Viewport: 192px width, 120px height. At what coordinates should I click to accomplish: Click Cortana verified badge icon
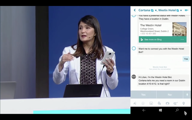point(152,10)
